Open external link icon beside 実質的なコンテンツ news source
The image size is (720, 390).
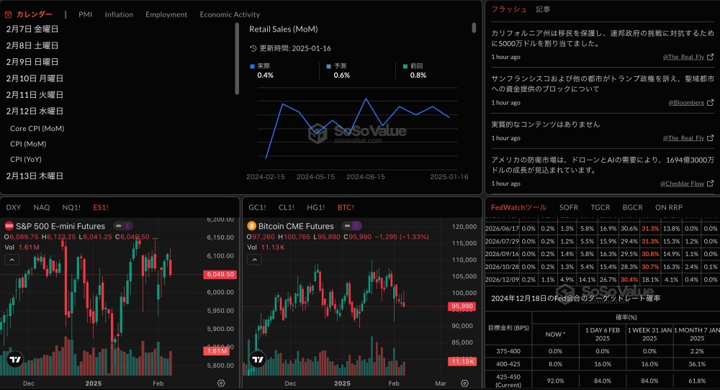(711, 137)
